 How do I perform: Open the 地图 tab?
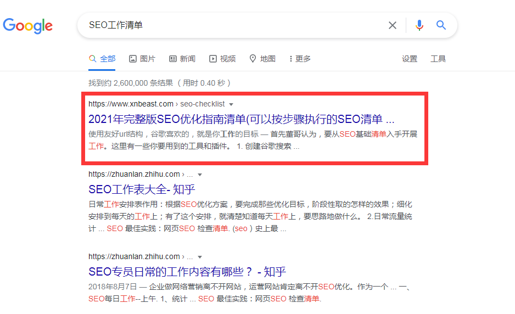pyautogui.click(x=262, y=59)
